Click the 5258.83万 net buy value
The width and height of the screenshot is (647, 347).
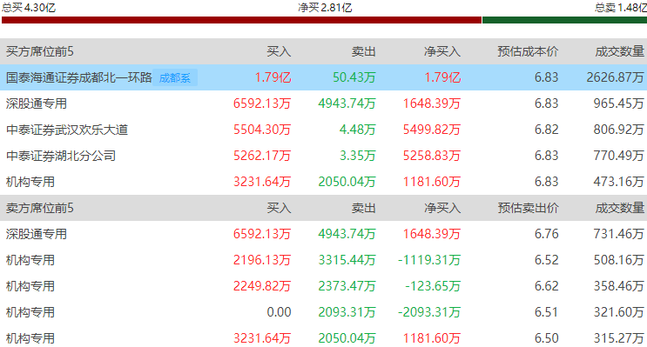[432, 156]
